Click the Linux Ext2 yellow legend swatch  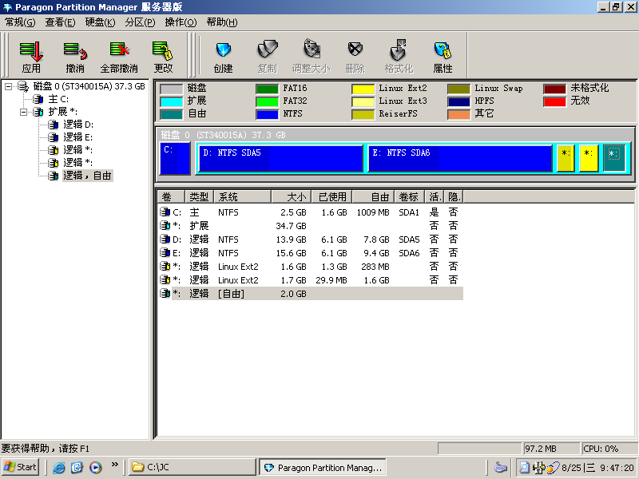pos(363,89)
